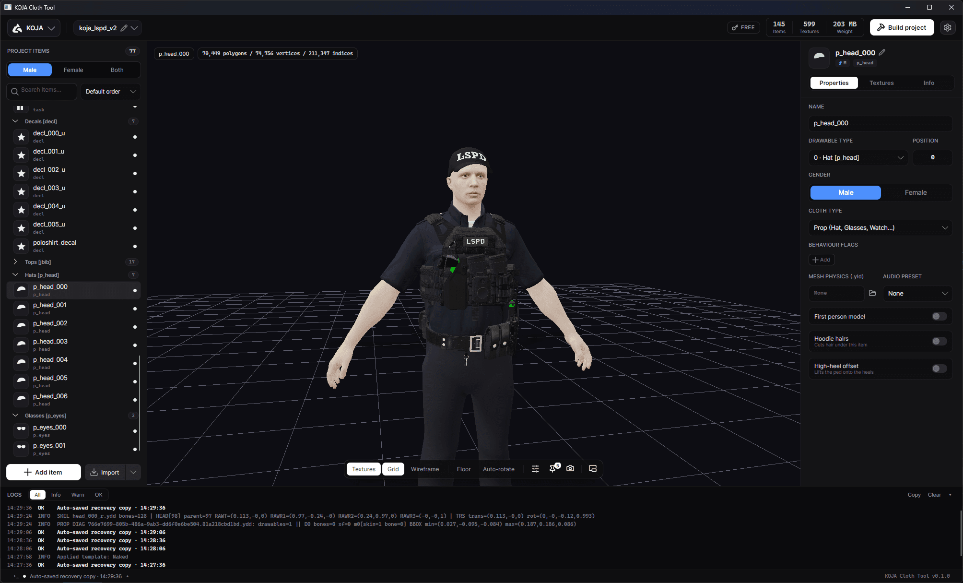The width and height of the screenshot is (963, 583).
Task: Click the star icon of decl_001_u
Action: (21, 155)
